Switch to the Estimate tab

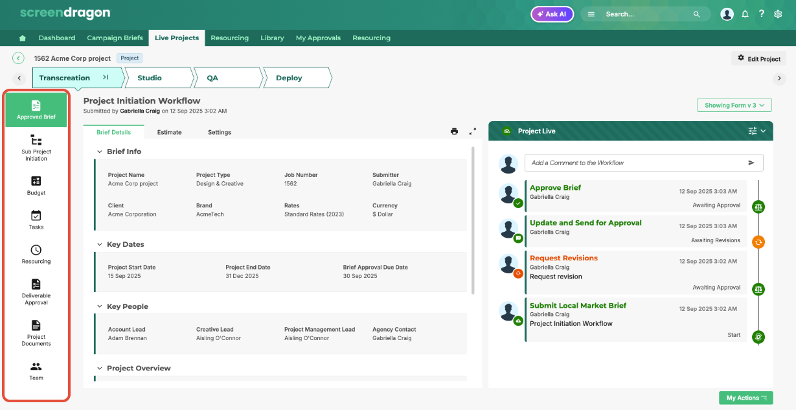[170, 132]
